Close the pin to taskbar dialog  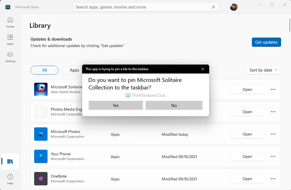click(202, 69)
